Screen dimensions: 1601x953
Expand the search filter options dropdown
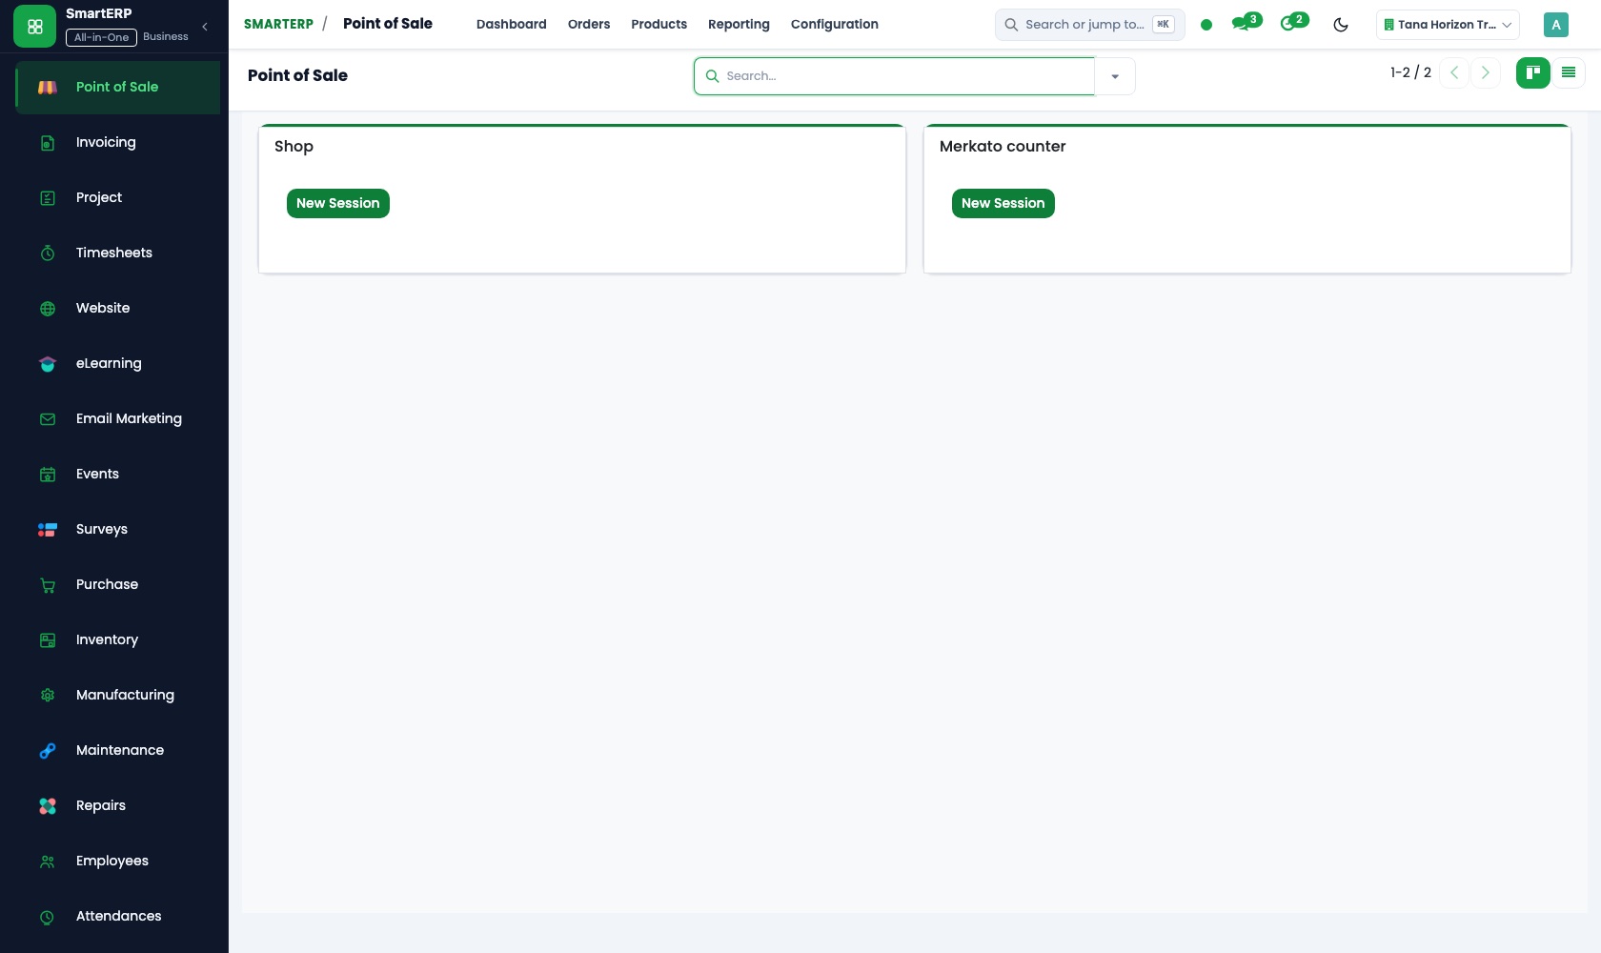pyautogui.click(x=1115, y=76)
